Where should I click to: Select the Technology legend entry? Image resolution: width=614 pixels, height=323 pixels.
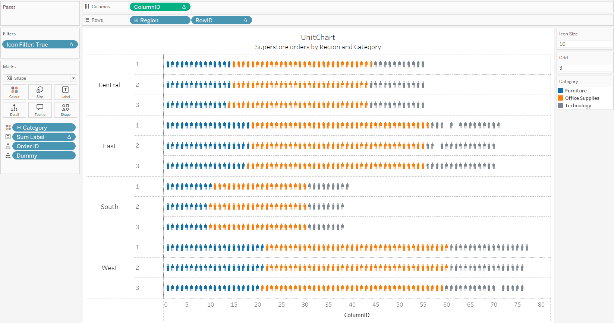[x=578, y=106]
